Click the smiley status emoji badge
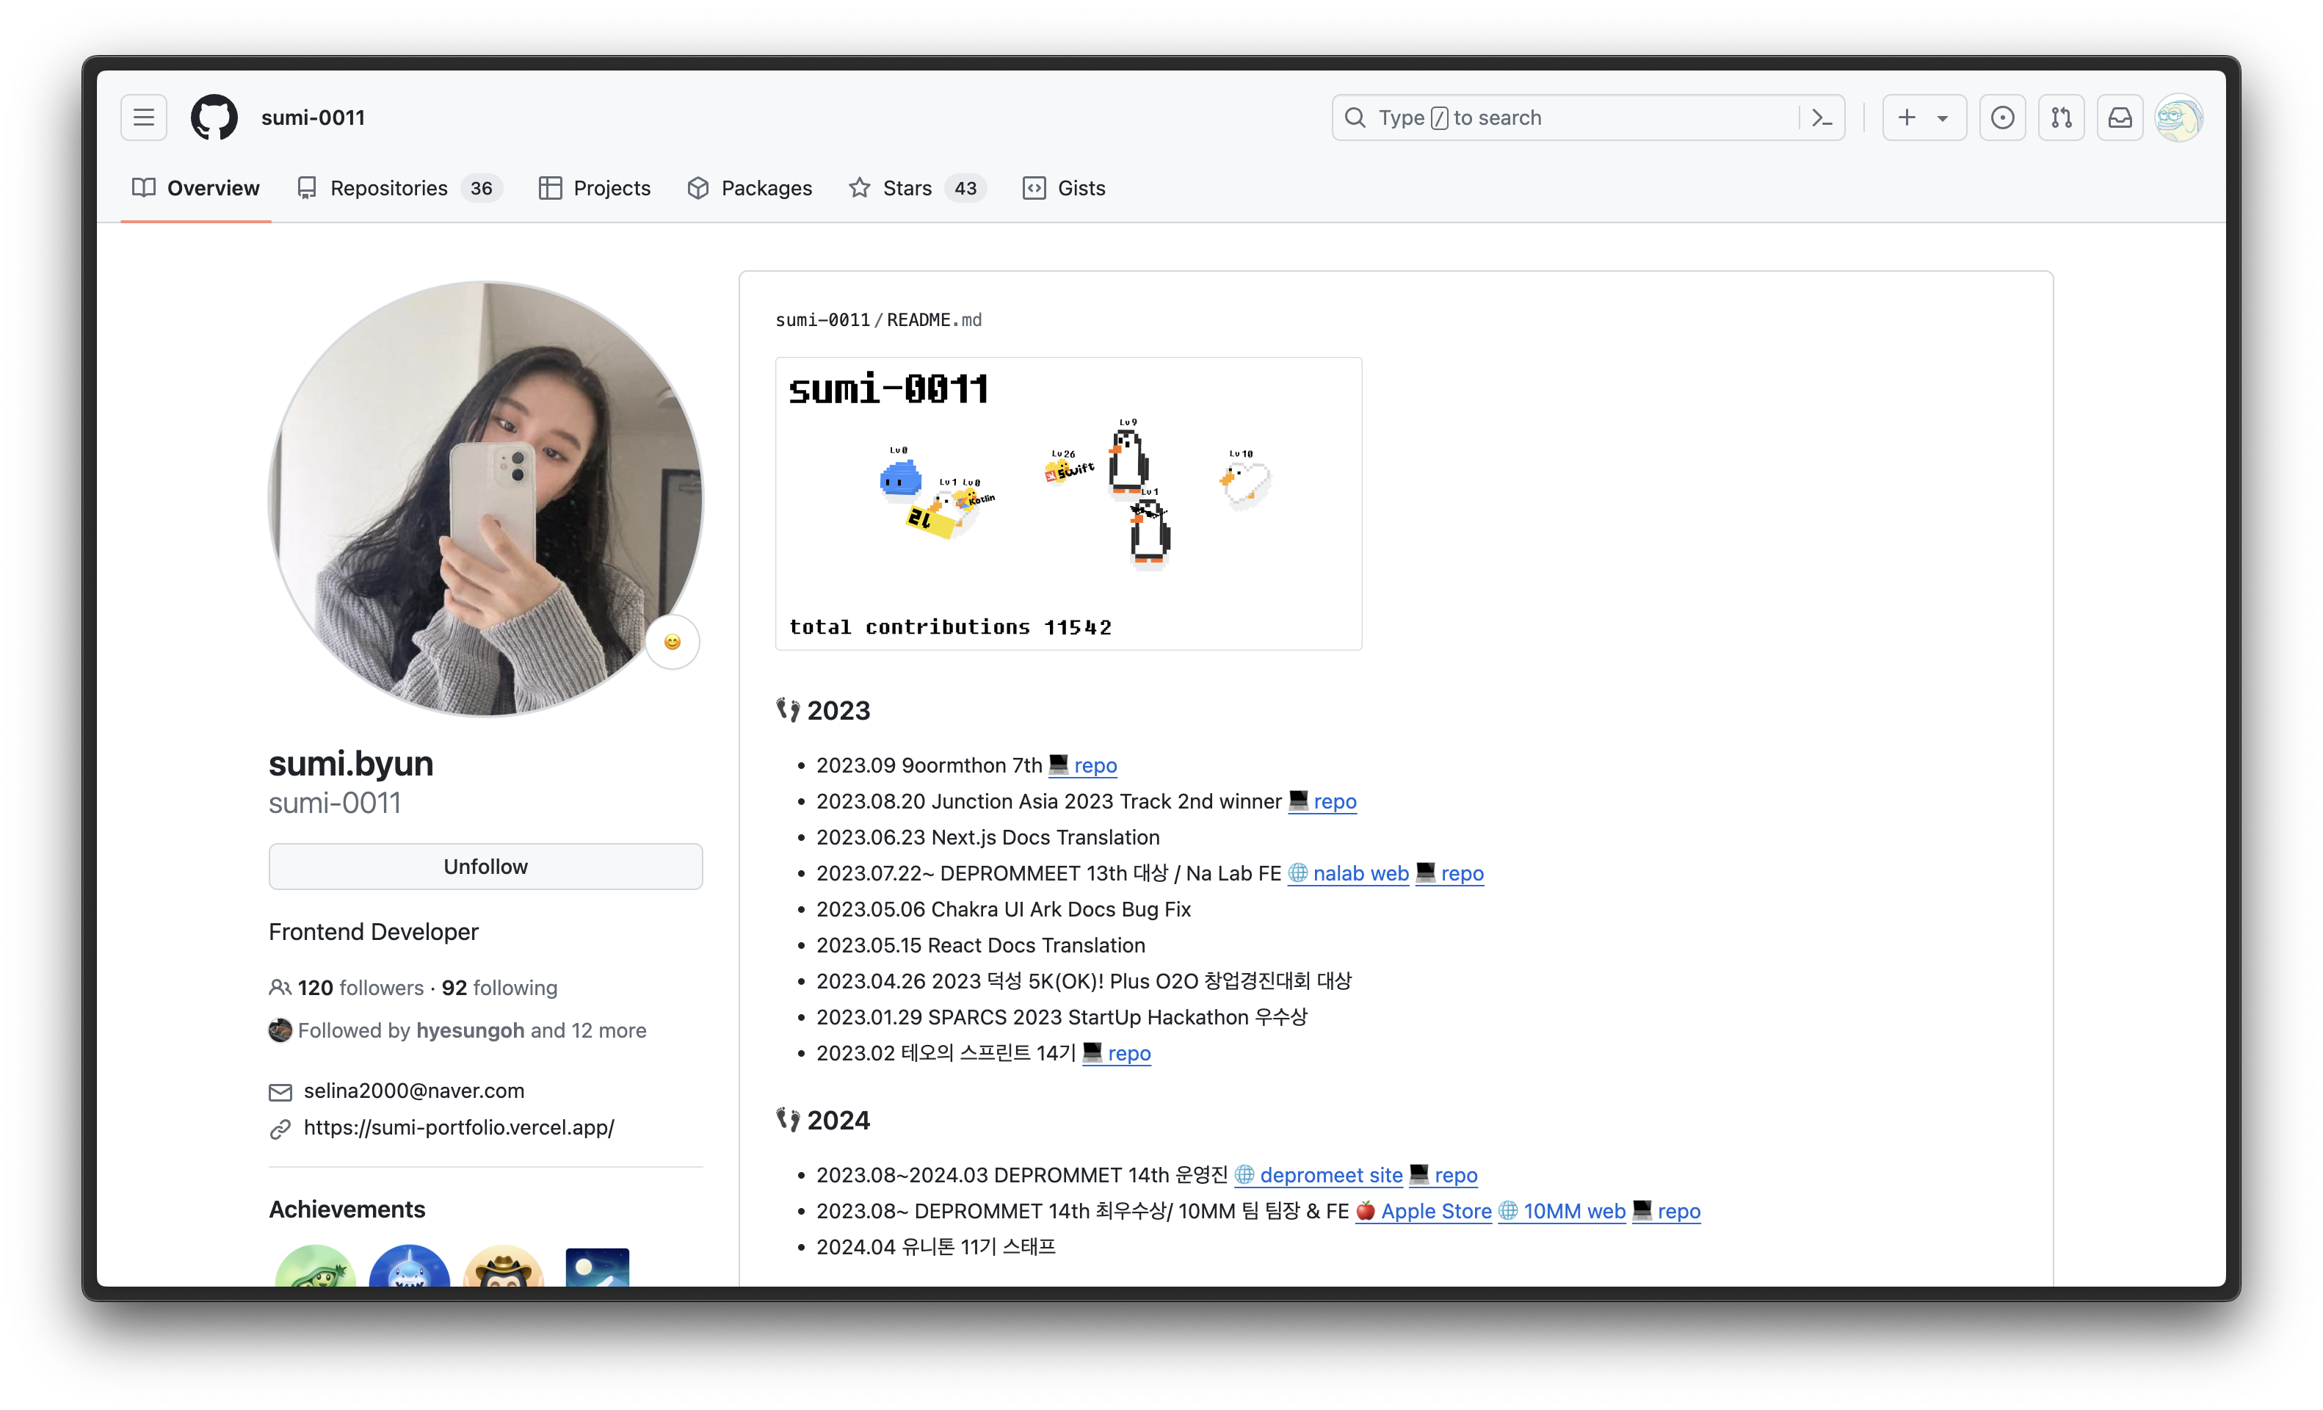The width and height of the screenshot is (2323, 1410). (x=673, y=643)
